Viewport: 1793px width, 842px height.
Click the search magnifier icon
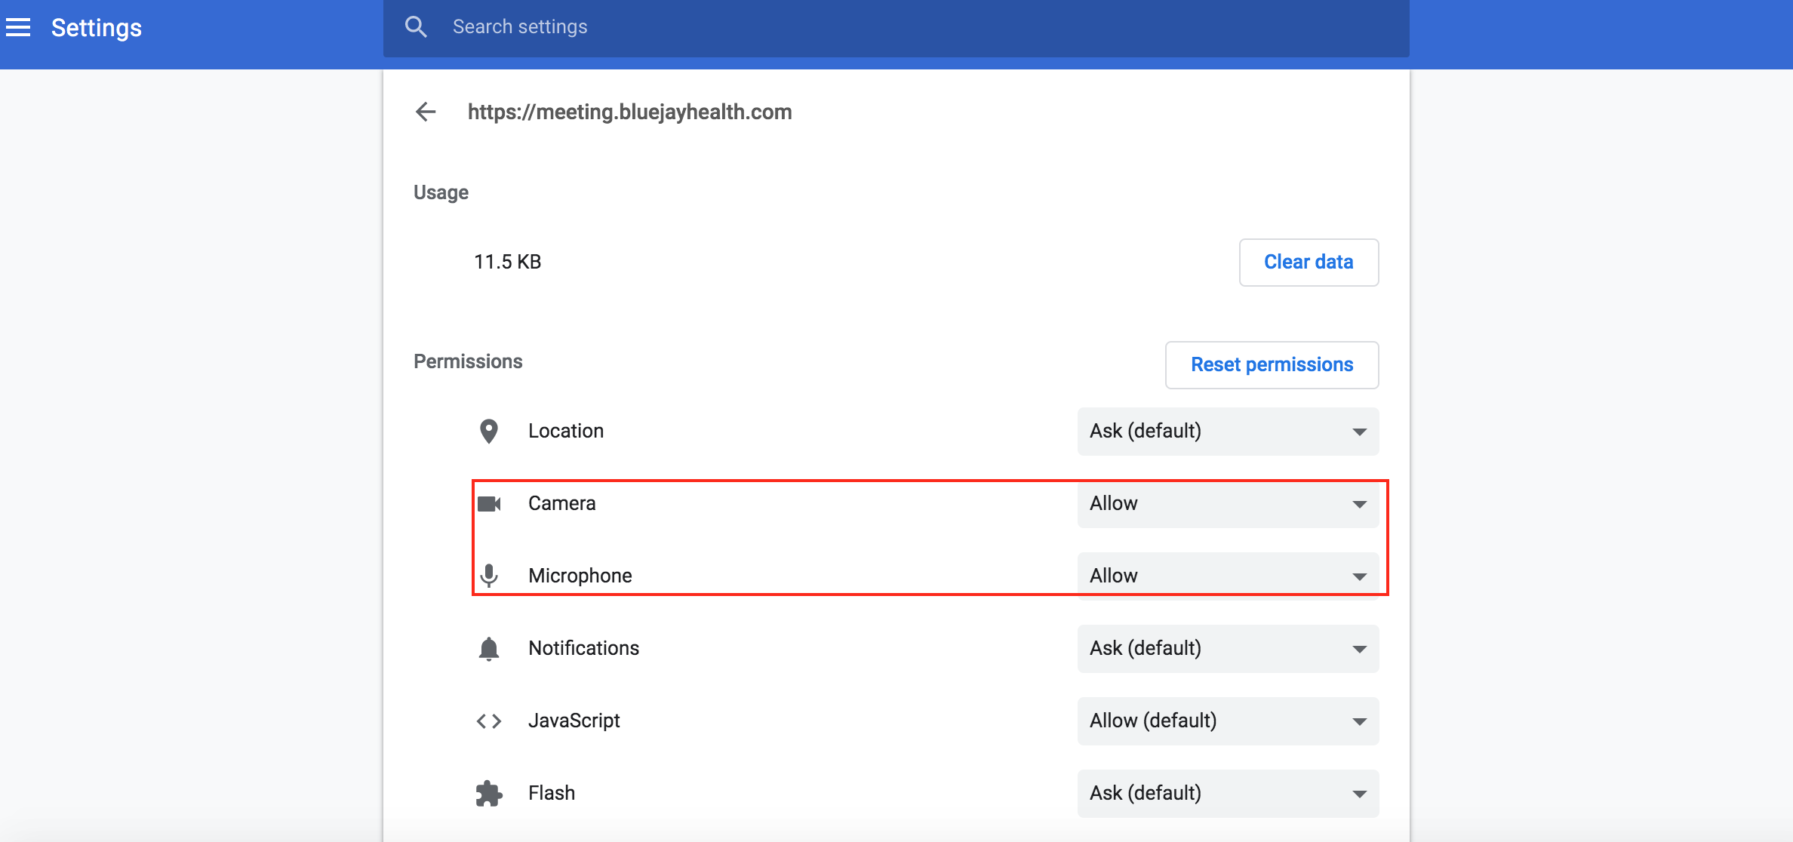(416, 27)
